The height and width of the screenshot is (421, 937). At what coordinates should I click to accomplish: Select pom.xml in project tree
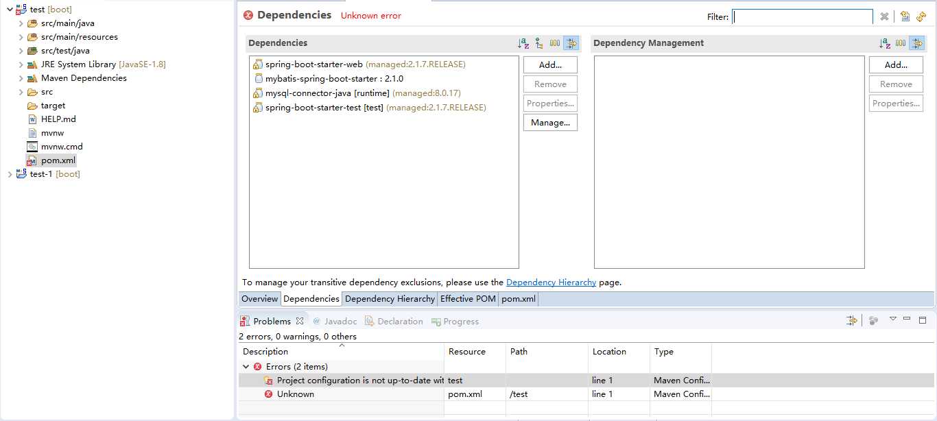58,160
